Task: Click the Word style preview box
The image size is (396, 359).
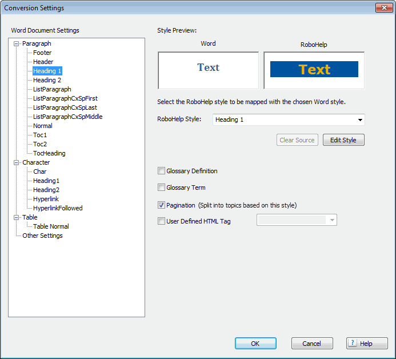Action: pos(209,70)
